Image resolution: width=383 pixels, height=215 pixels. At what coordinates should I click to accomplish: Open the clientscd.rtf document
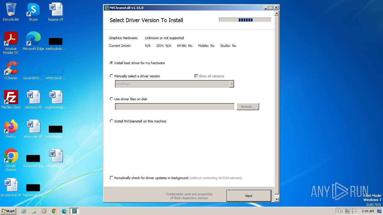33,100
